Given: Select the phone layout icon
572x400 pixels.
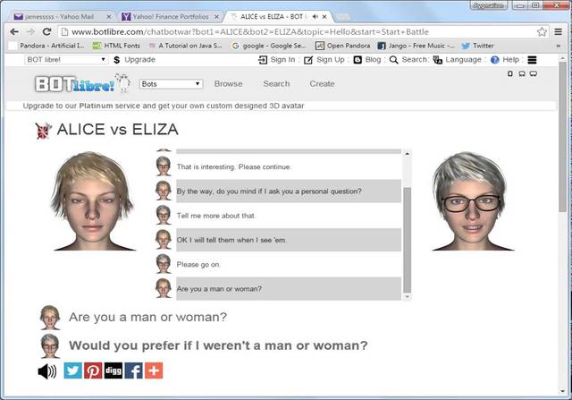Looking at the screenshot, I should 510,73.
